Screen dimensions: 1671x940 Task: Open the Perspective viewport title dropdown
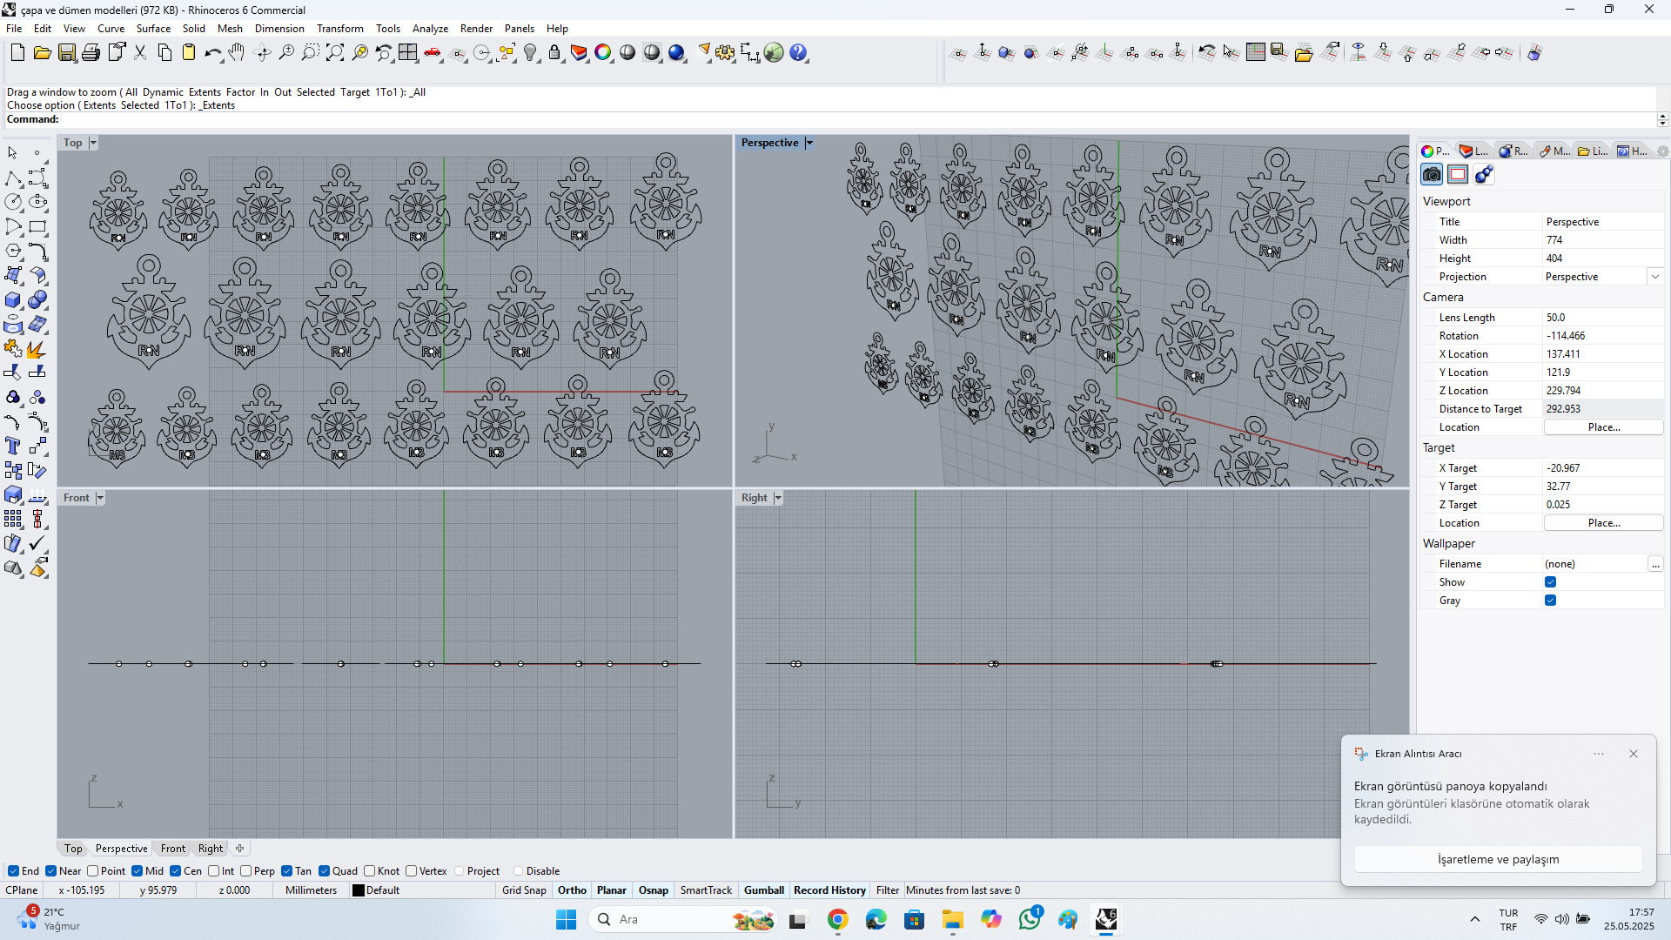[809, 143]
